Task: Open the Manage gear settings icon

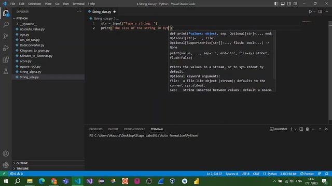Action: point(6,165)
